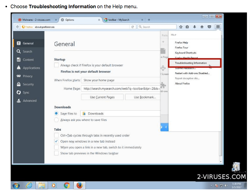Open Windows Media Player from taskbar
Viewport: 250px width, 193px height.
point(54,185)
